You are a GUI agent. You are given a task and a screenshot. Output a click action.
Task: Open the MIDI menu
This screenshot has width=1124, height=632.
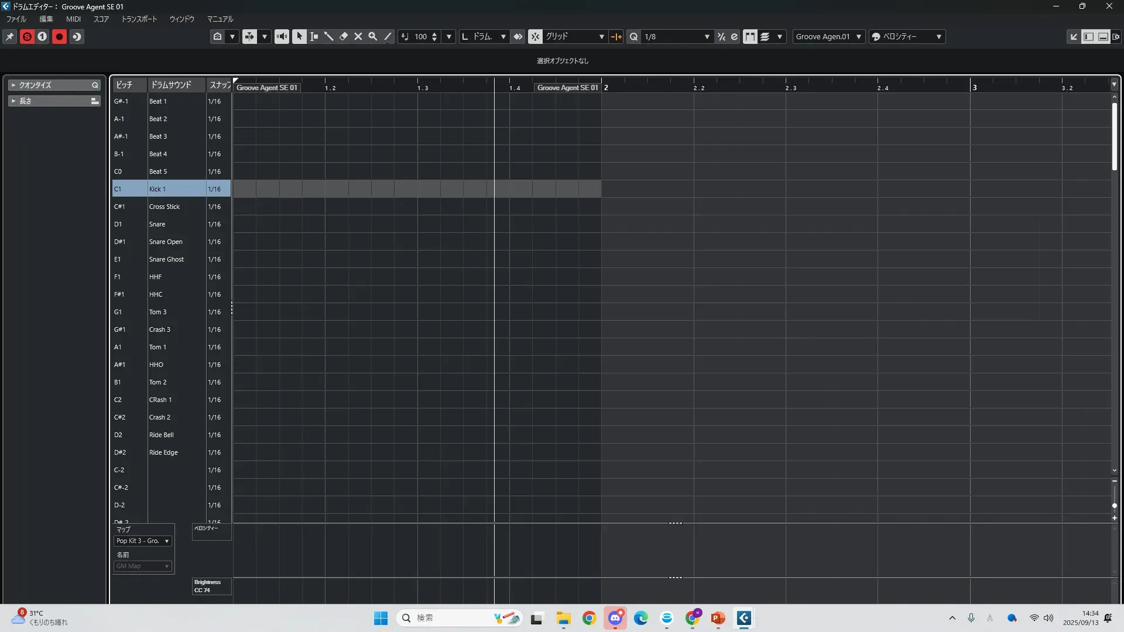tap(73, 19)
